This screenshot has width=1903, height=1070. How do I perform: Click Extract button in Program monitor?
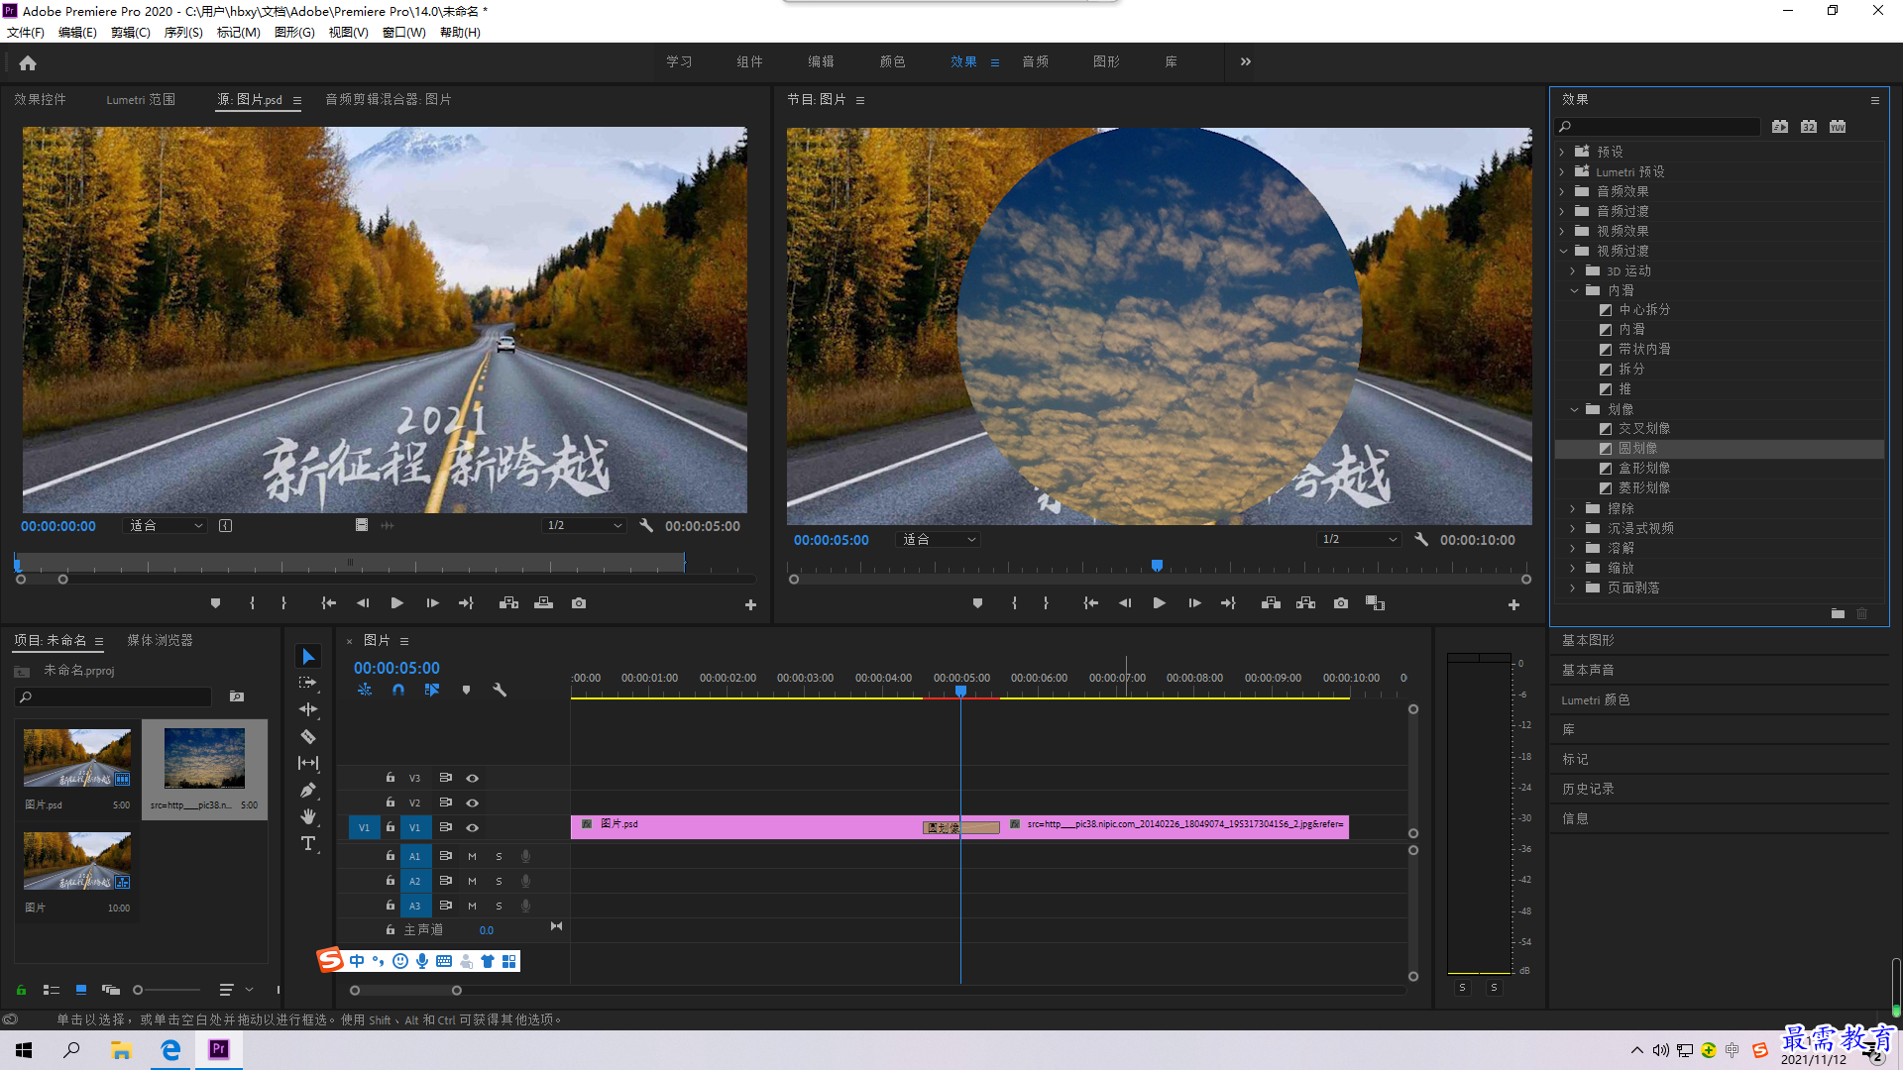tap(1306, 603)
